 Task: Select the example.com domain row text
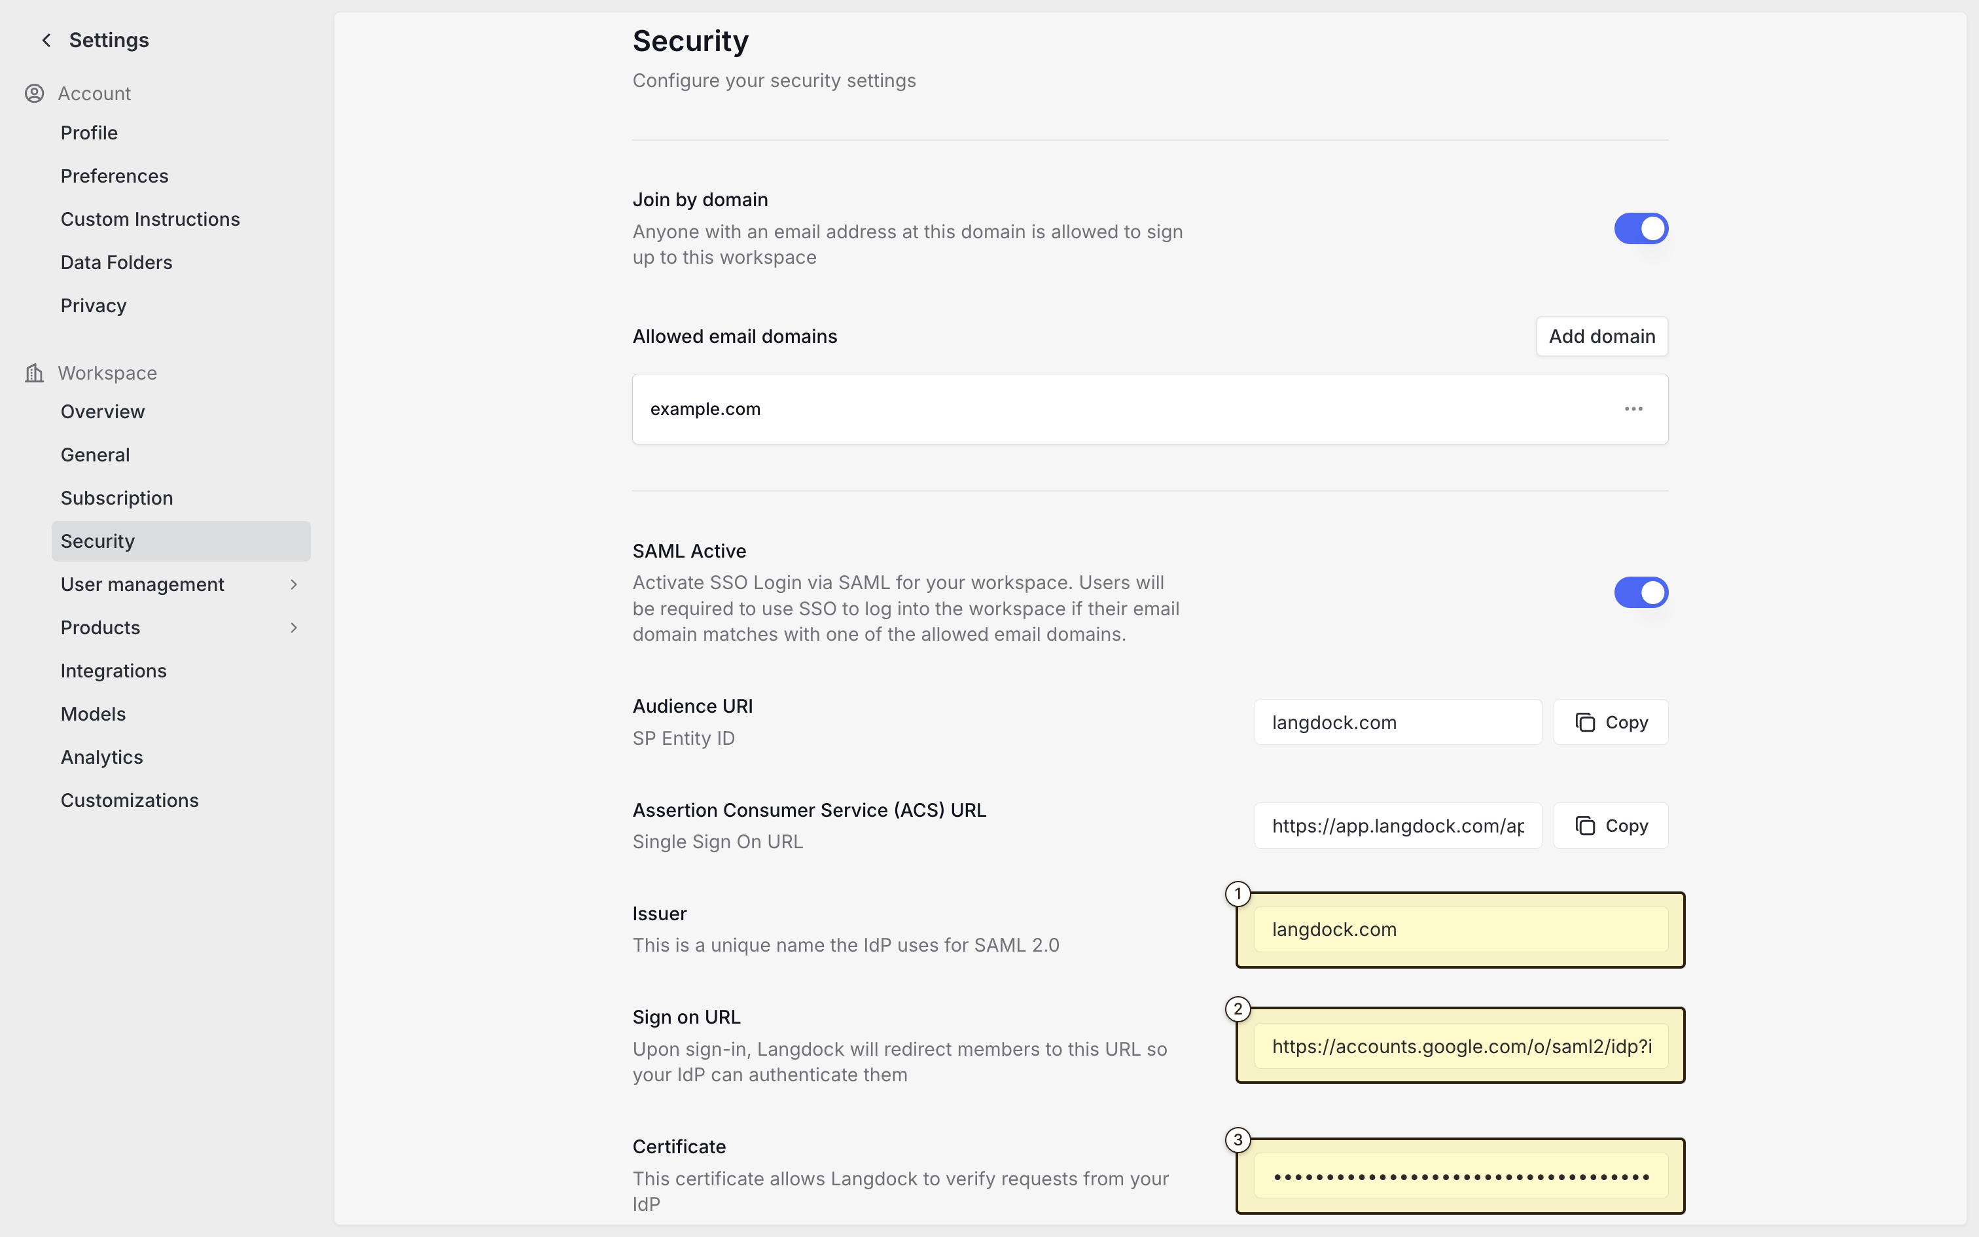[x=705, y=409]
